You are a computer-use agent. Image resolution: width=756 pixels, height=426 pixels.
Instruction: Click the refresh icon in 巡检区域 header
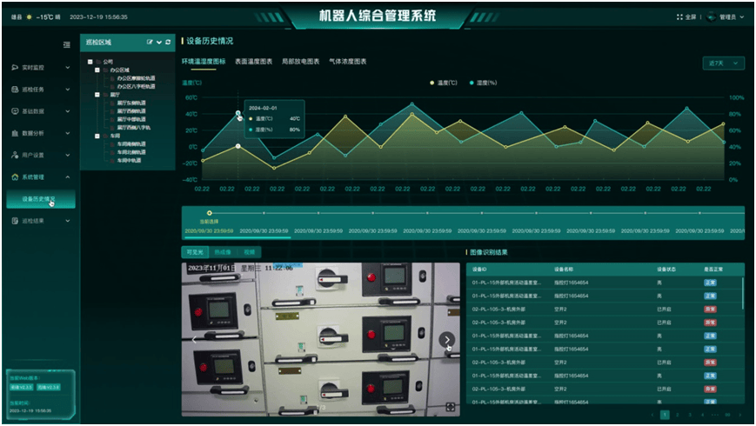tap(168, 42)
